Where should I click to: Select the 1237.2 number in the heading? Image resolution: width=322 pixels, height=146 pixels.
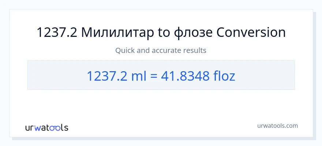[56, 33]
